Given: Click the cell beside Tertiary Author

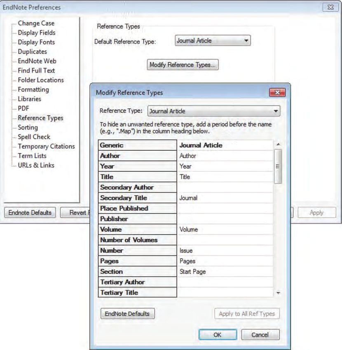Looking at the screenshot, I should click(x=225, y=282).
